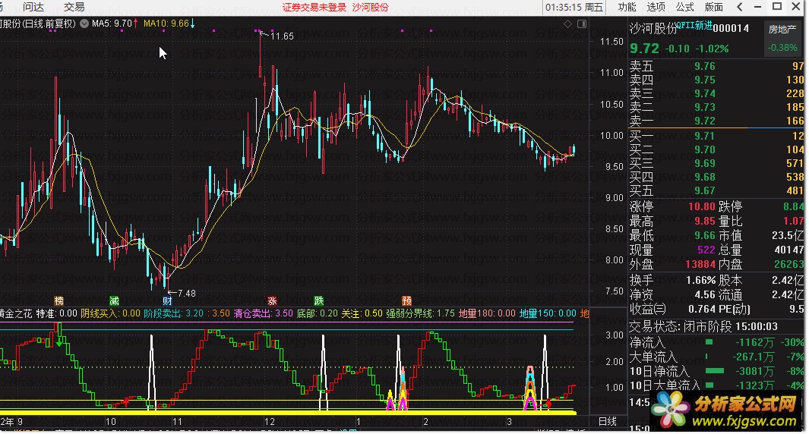Click the MA10: 9.66 indicator label
The width and height of the screenshot is (809, 434).
pos(166,24)
